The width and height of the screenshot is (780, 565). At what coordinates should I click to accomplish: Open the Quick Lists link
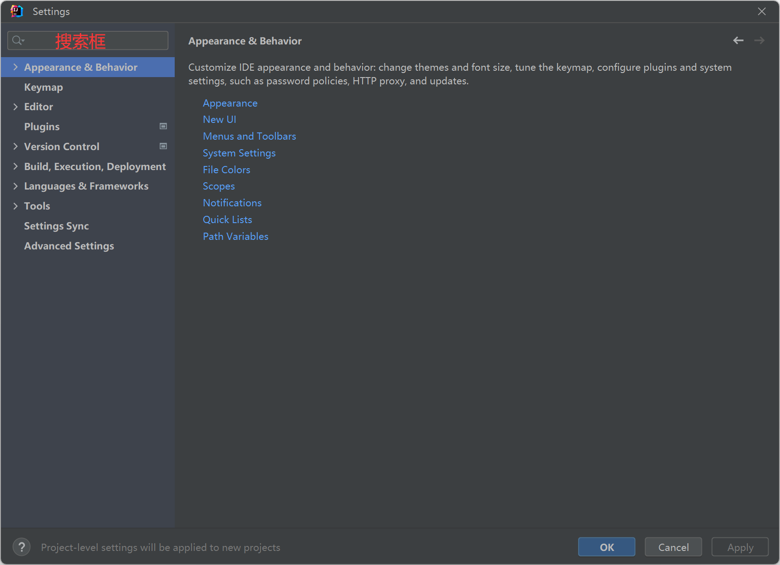click(227, 219)
